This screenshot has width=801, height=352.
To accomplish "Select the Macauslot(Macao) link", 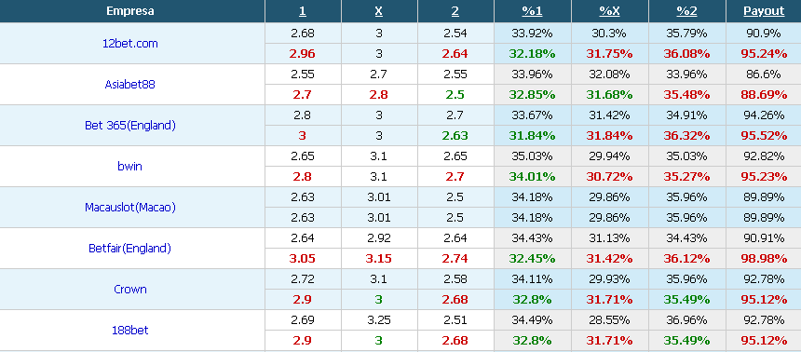I will click(130, 208).
